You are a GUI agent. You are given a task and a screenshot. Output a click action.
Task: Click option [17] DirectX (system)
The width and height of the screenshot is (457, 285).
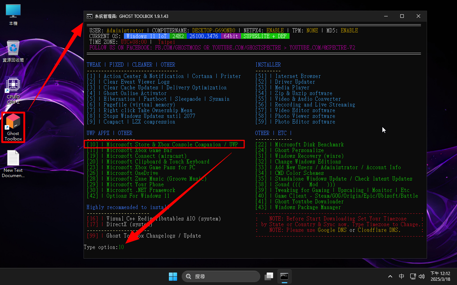click(x=120, y=224)
